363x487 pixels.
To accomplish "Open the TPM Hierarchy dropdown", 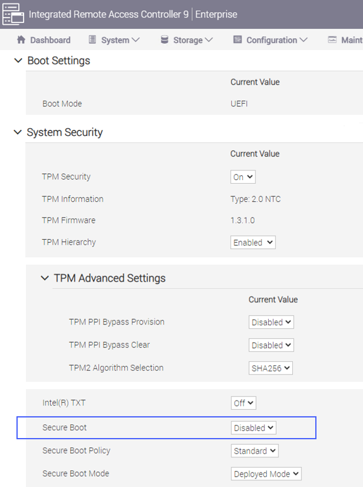I will (253, 242).
